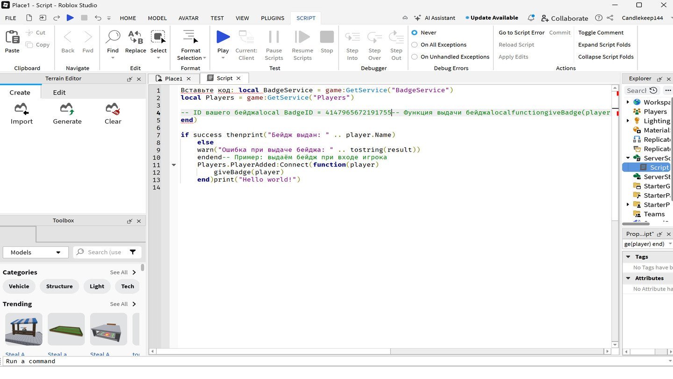Click the Paste clipboard icon
Image resolution: width=673 pixels, height=379 pixels.
tap(12, 37)
